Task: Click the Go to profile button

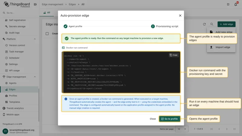Action: pos(170,119)
